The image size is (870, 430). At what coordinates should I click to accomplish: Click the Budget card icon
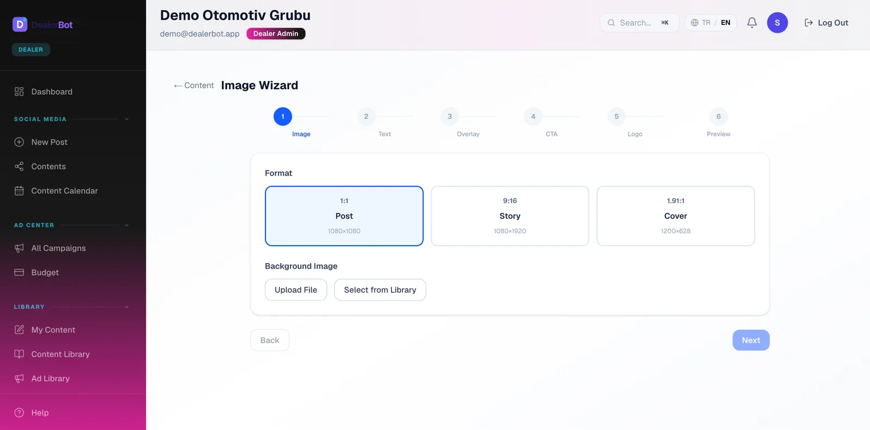(19, 272)
